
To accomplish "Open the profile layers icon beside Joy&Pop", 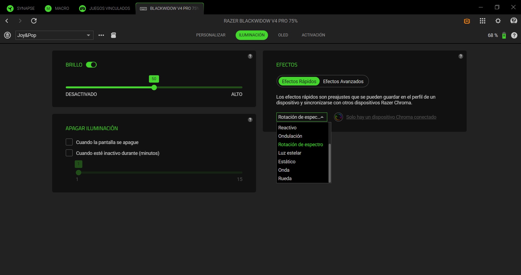I will click(x=8, y=35).
